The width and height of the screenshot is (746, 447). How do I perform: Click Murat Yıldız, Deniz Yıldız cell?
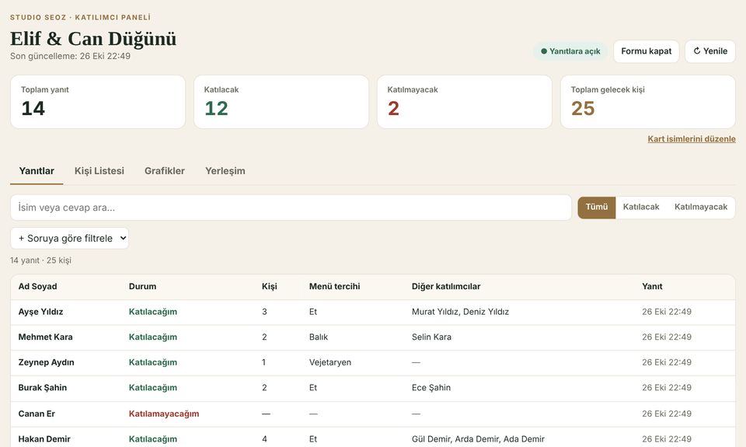[x=460, y=312]
